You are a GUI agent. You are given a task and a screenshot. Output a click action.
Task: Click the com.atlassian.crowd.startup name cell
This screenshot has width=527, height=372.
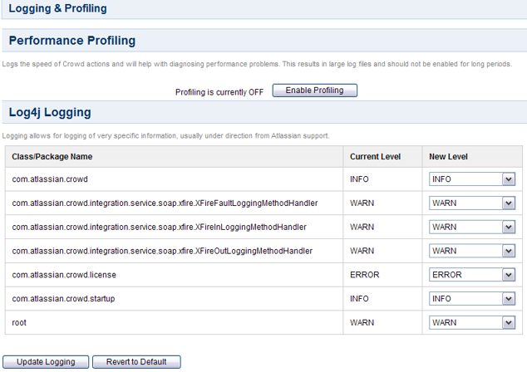click(x=63, y=298)
